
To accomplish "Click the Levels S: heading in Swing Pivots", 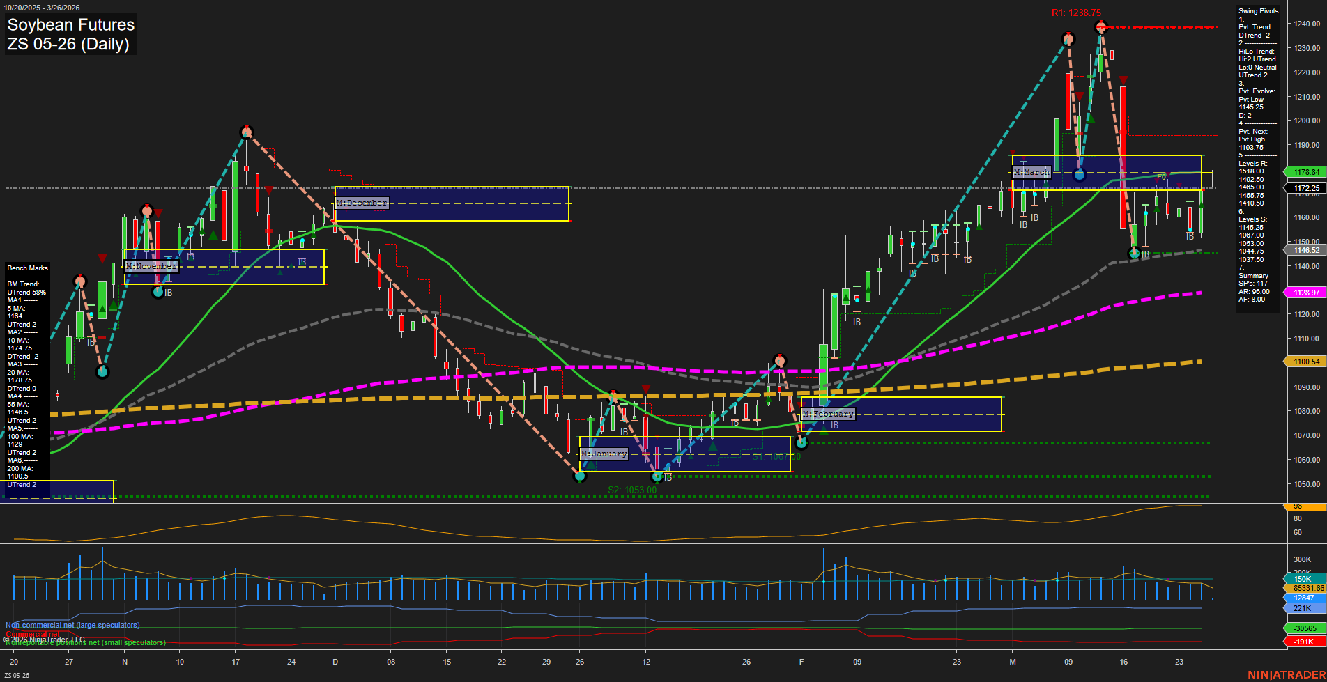I will (1253, 219).
